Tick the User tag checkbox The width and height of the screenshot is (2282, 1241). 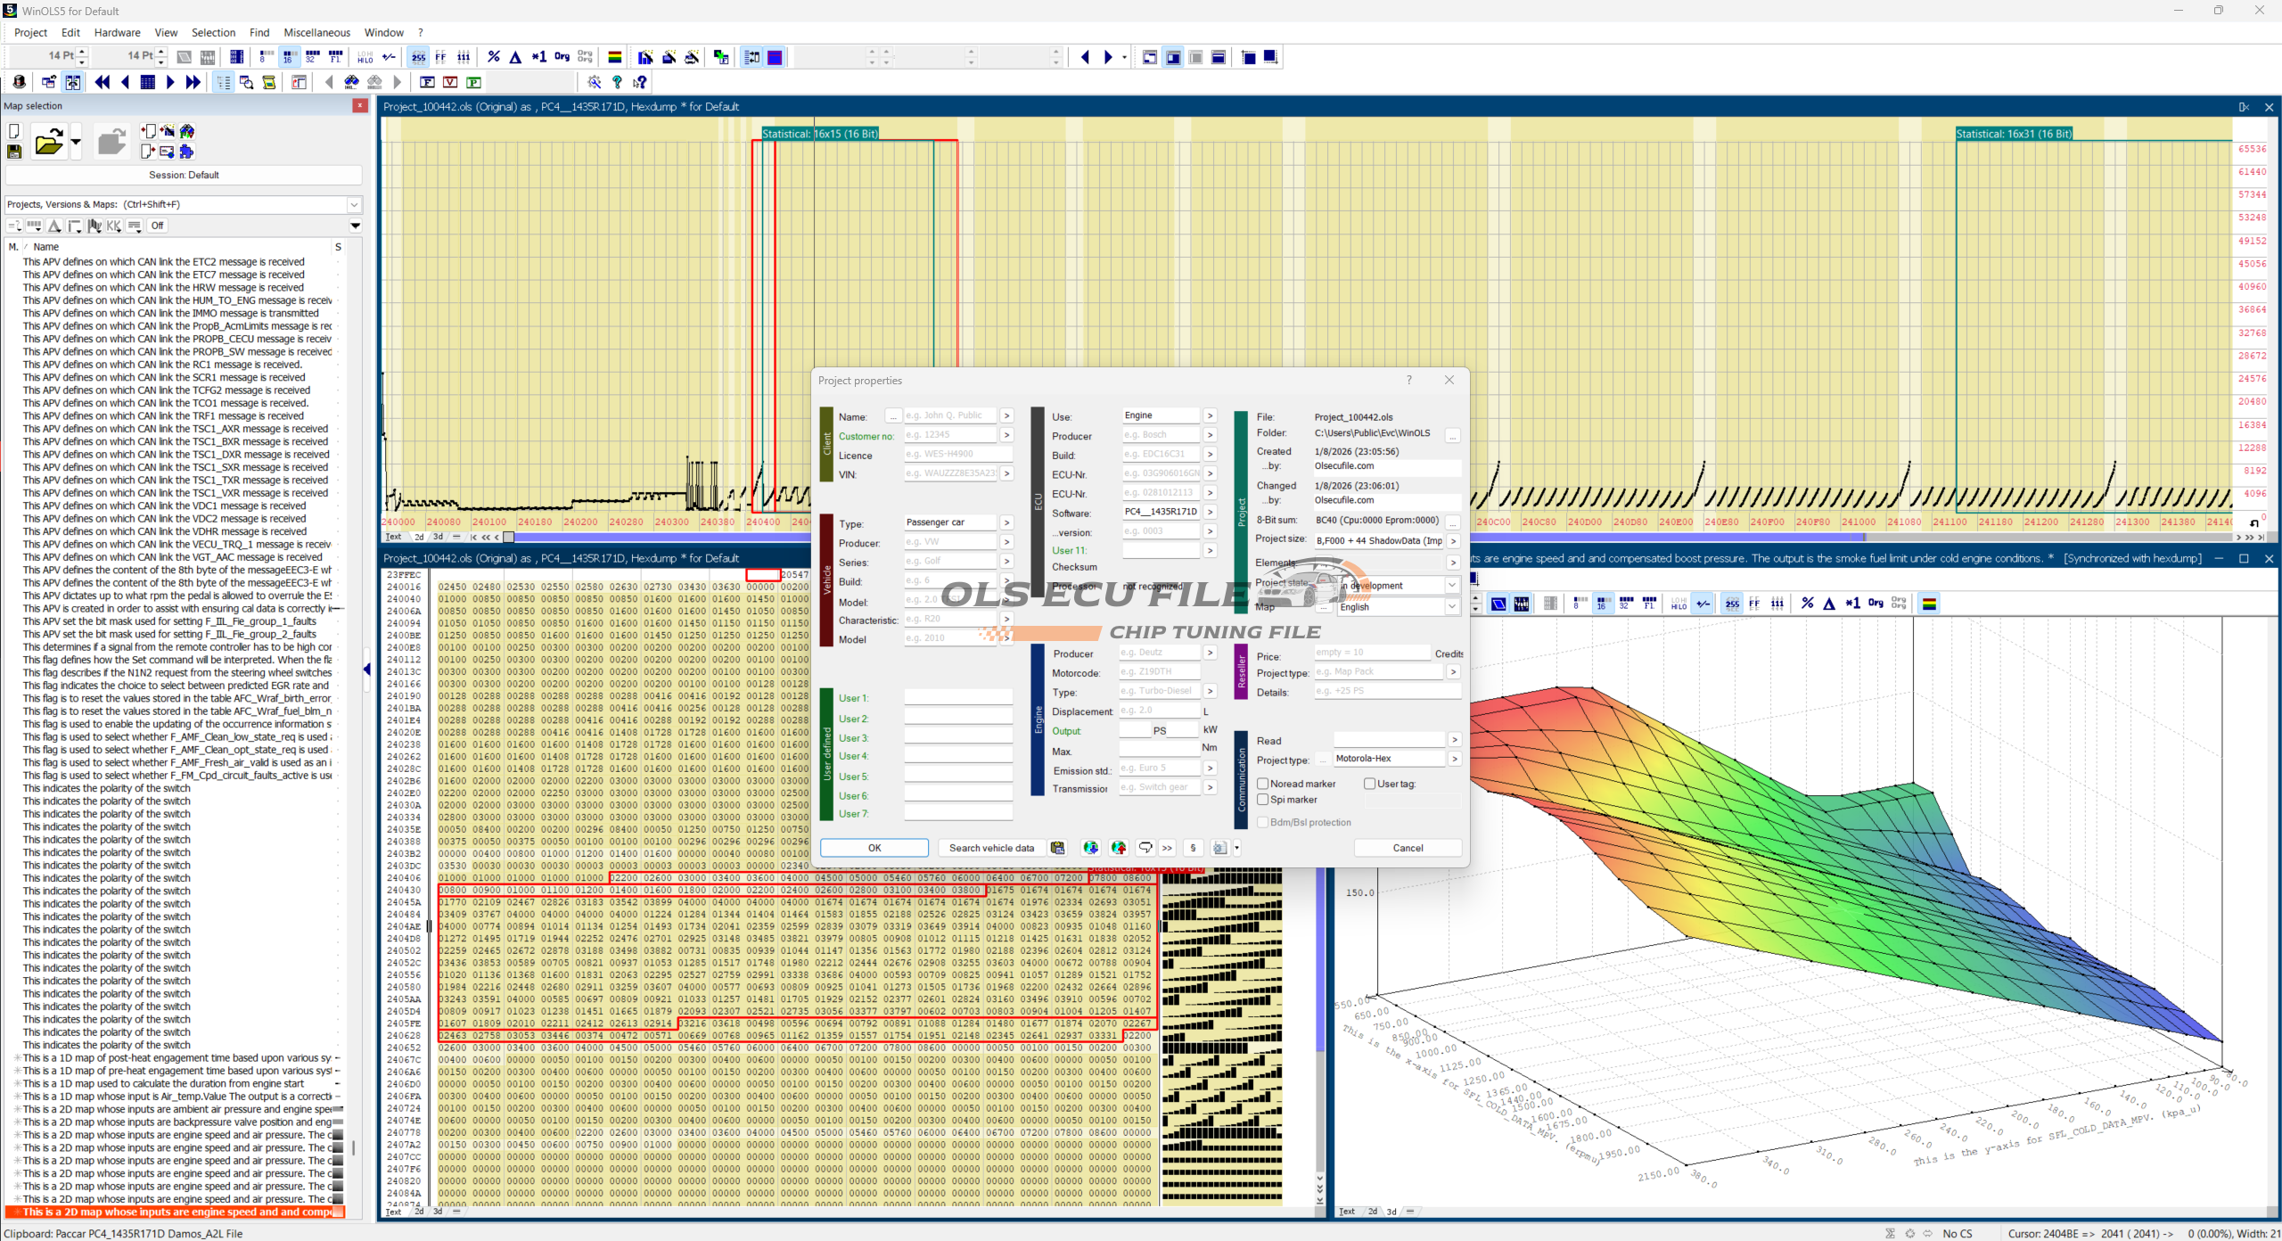point(1370,784)
